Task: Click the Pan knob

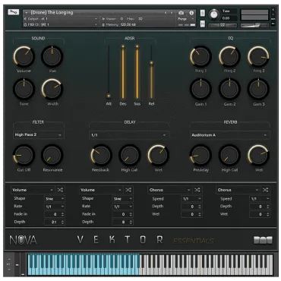Action: click(52, 56)
